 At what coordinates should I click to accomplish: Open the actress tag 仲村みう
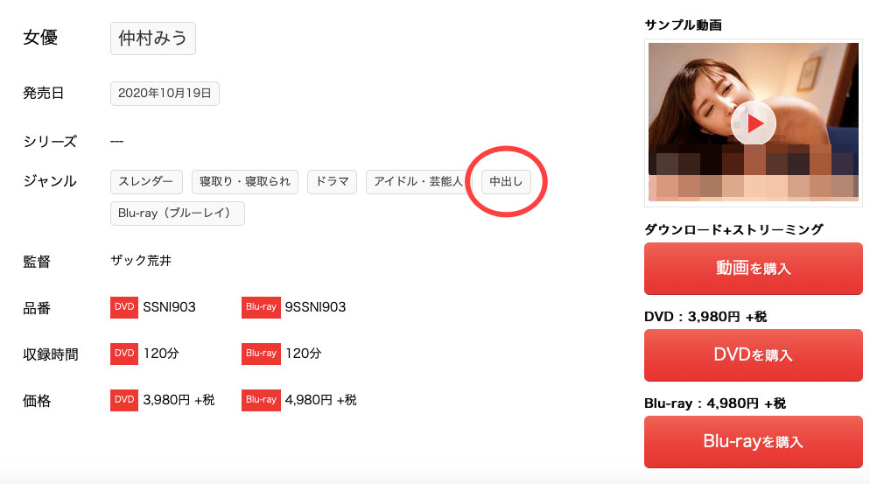click(153, 39)
